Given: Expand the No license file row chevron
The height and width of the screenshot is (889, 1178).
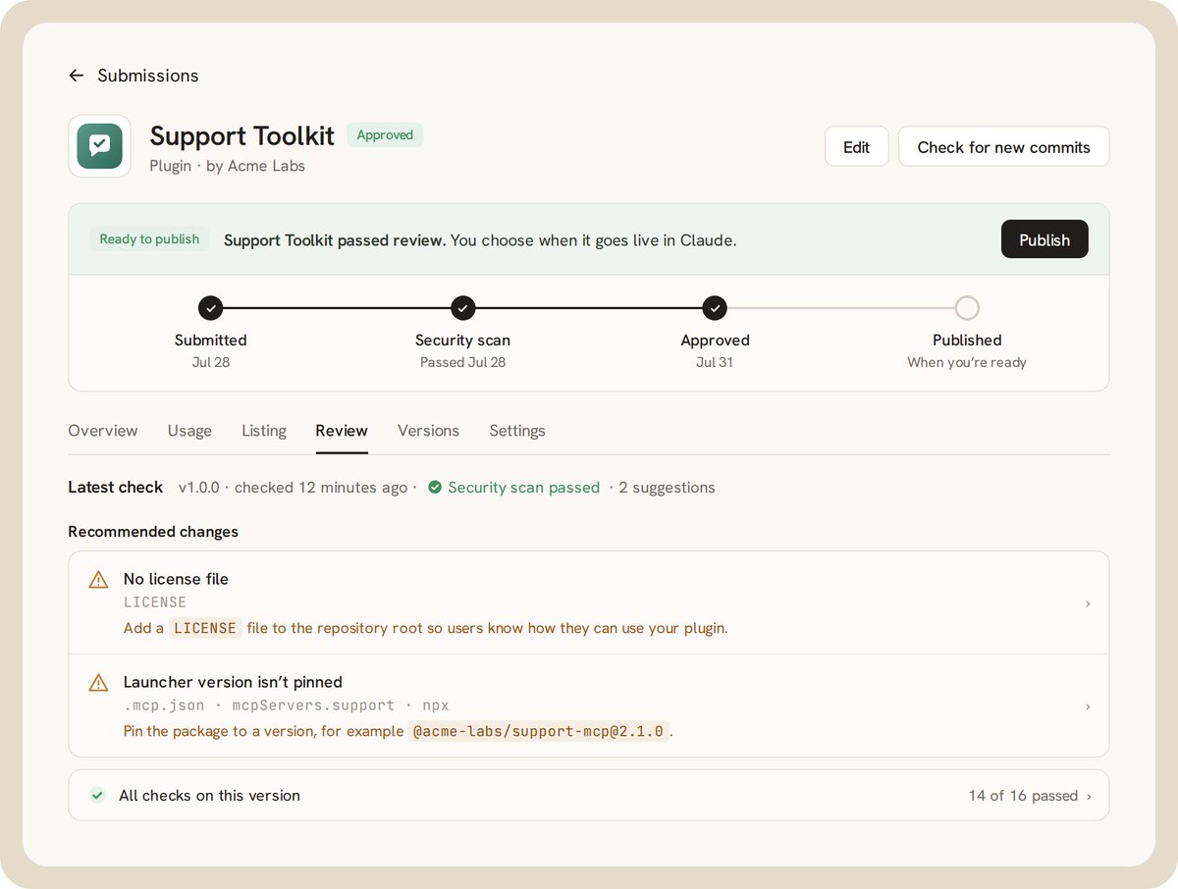Looking at the screenshot, I should point(1088,603).
